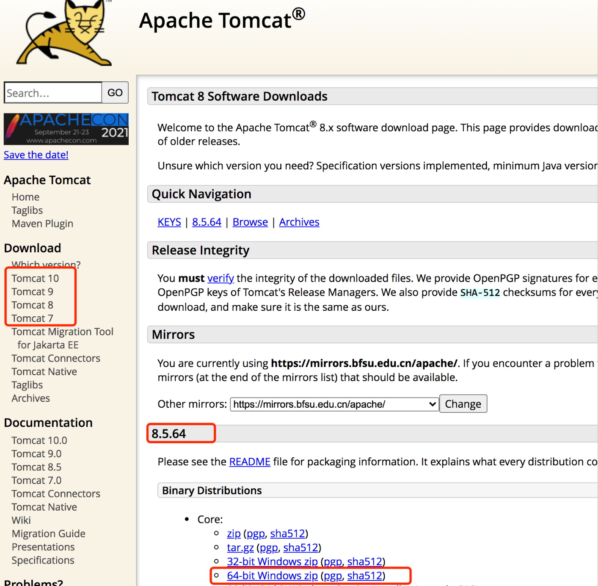Screen dimensions: 598x586
Task: Click the 'Quick Navigation' section heading
Action: point(201,194)
